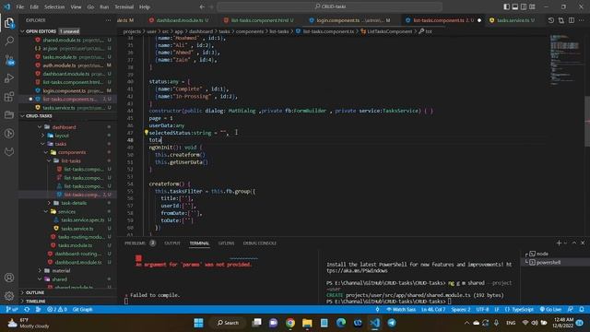Open the Terminal menu

124,6
